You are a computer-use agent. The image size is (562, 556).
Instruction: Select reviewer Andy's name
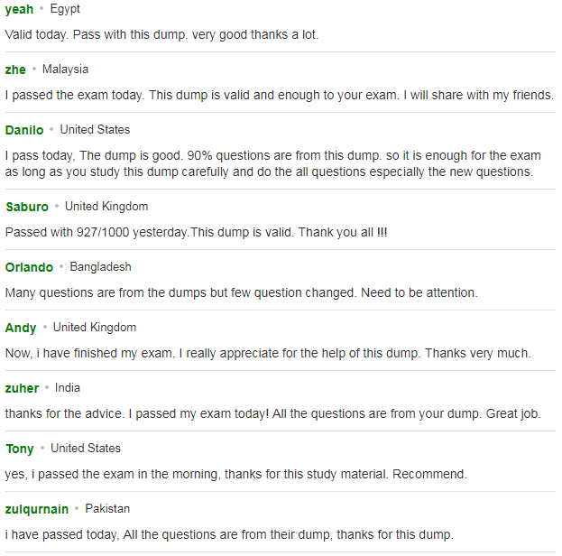21,328
